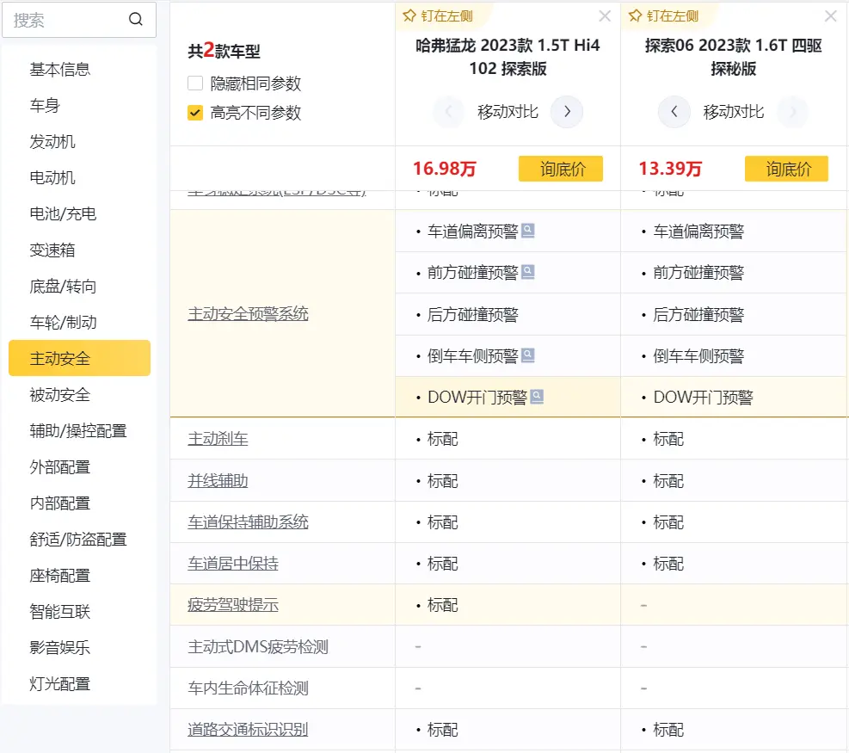849x753 pixels.
Task: Move 哈弗猛龙 column right with arrow
Action: point(567,112)
